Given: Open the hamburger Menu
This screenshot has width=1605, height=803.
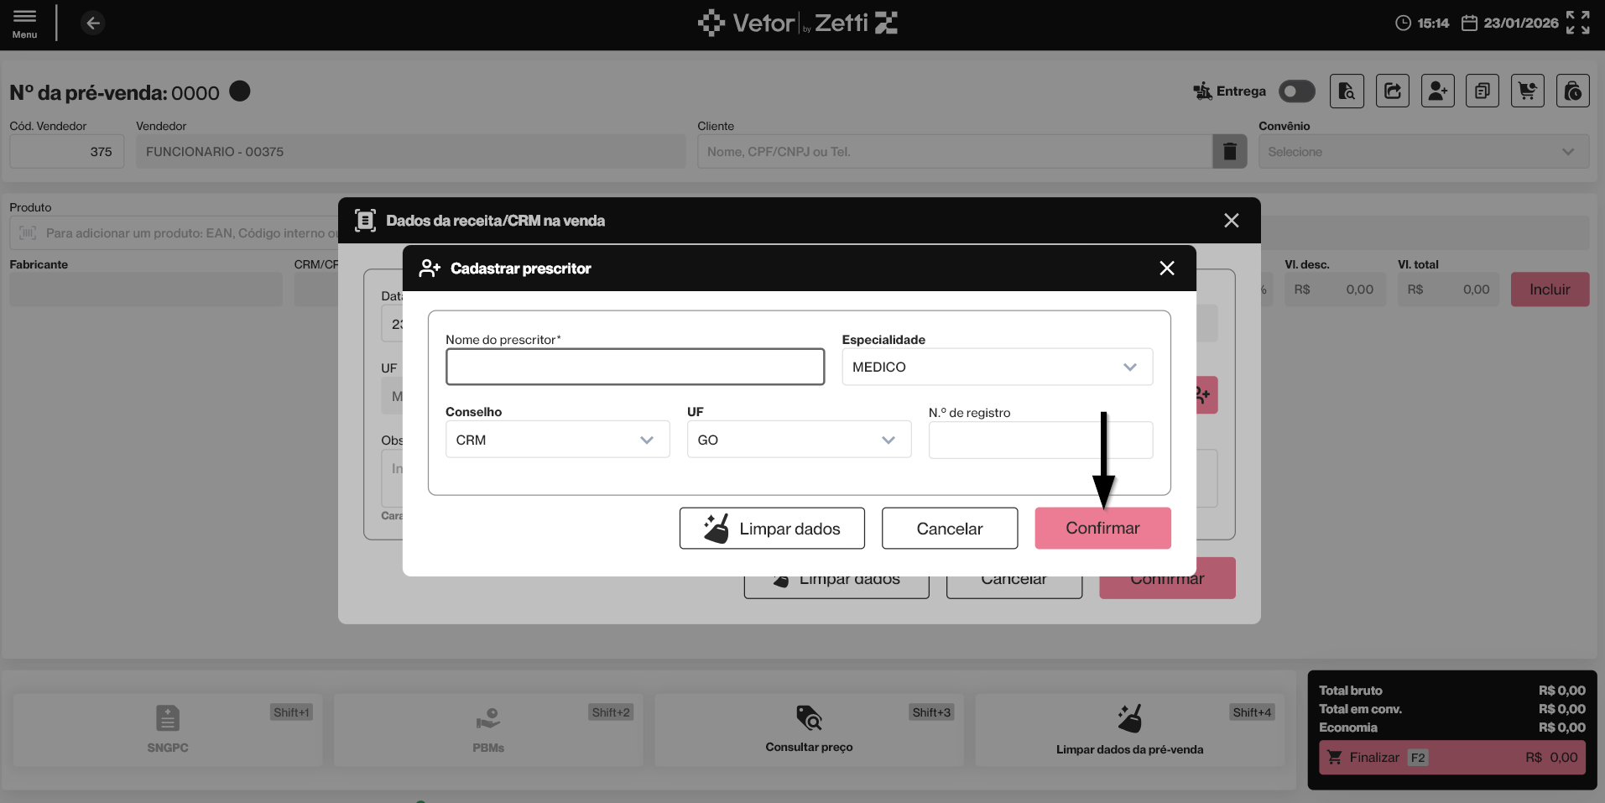Looking at the screenshot, I should (24, 23).
